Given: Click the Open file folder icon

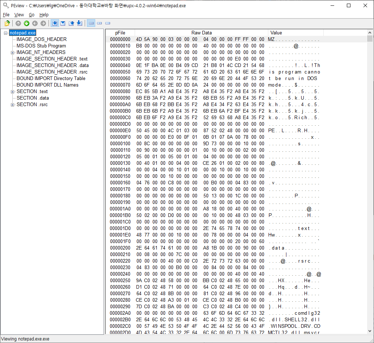Looking at the screenshot, I should coord(7,23).
